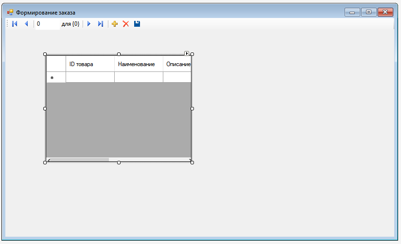Delete record with red X icon
The width and height of the screenshot is (401, 244).
(126, 24)
